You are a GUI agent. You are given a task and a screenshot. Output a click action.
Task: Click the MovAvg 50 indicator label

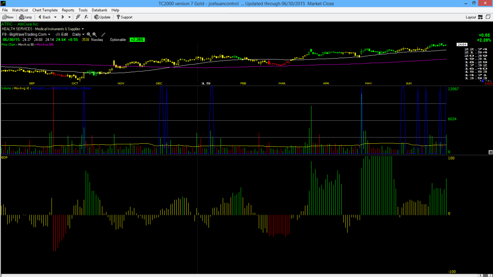point(26,45)
